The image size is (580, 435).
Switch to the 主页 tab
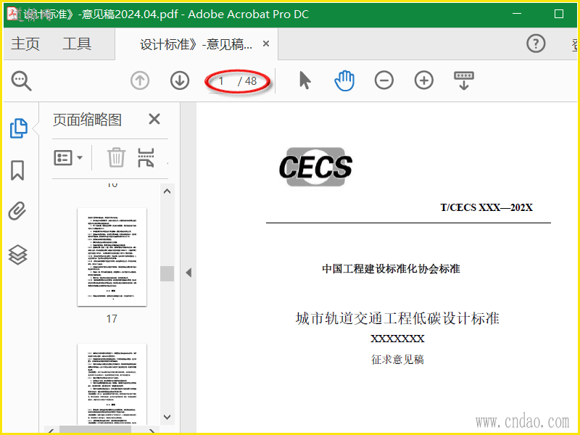(25, 43)
